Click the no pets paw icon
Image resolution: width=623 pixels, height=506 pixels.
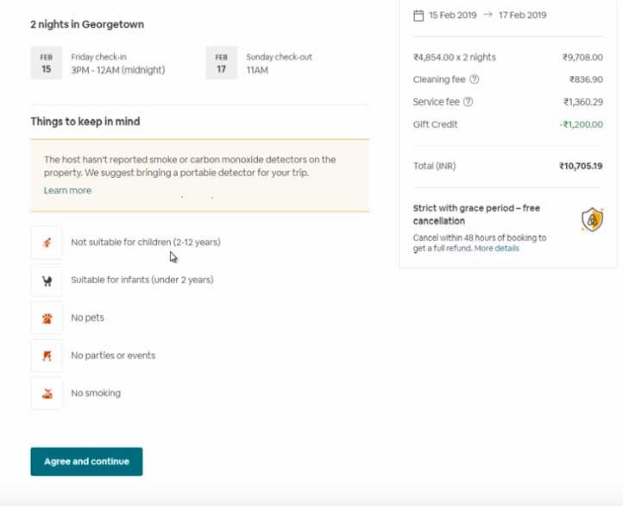[x=47, y=318]
